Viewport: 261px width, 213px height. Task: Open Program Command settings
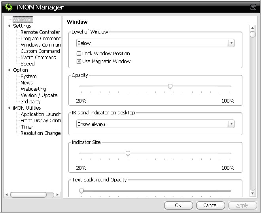[40, 39]
